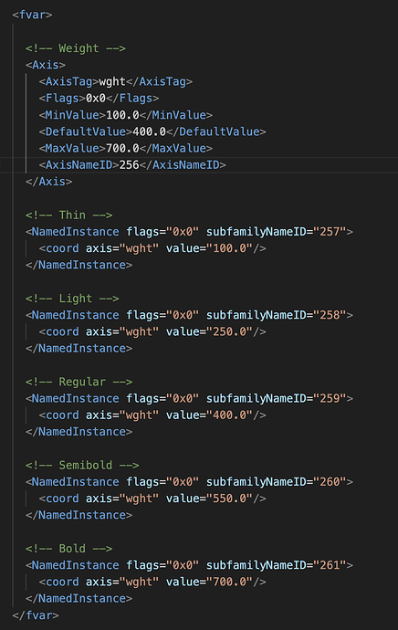Click the Regular comment line
Viewport: 398px width, 630px height.
click(79, 382)
